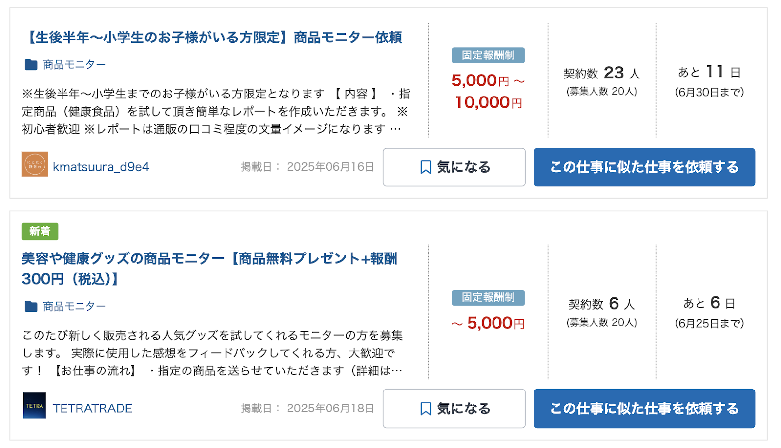Click 固定報酬制 badge in first listing
Image resolution: width=781 pixels, height=448 pixels.
pyautogui.click(x=488, y=56)
